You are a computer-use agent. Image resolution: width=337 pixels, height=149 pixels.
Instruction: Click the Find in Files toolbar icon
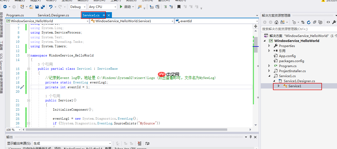coord(139,7)
